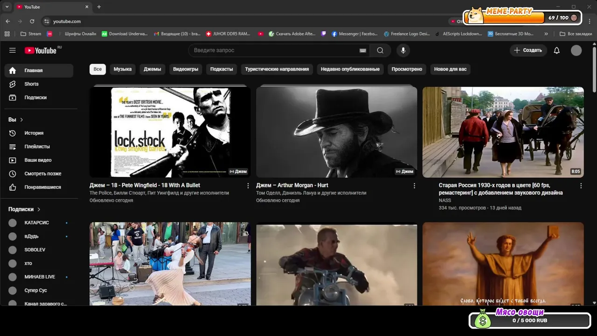Open options menu for Pete Wingfield jam
Screen dimensions: 597x336
pos(248,186)
